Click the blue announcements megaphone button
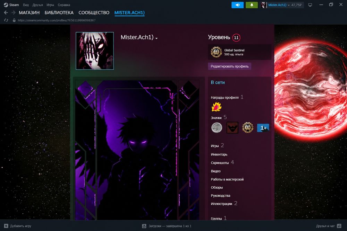The height and width of the screenshot is (231, 347). [237, 5]
